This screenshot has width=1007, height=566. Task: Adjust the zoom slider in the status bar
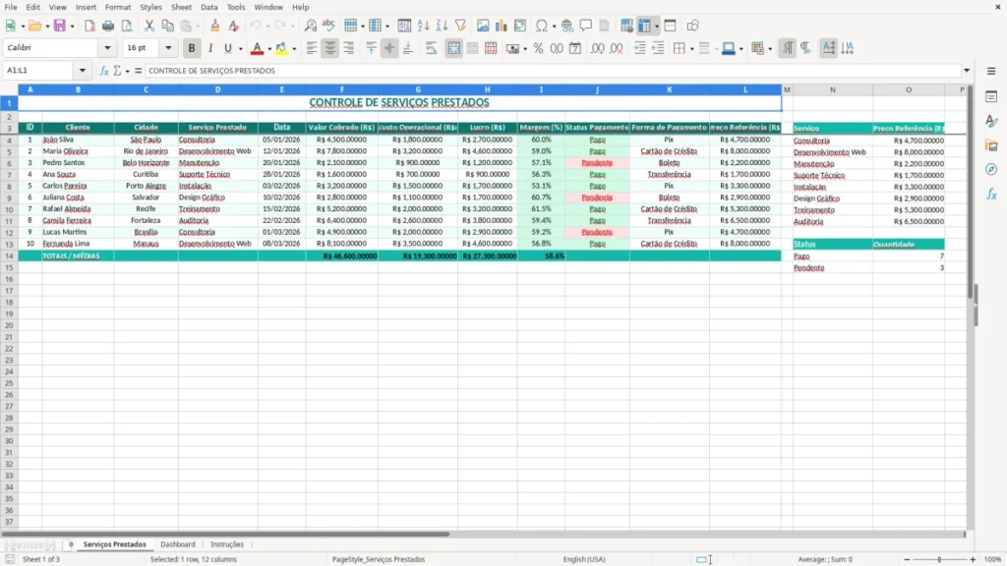coord(939,559)
